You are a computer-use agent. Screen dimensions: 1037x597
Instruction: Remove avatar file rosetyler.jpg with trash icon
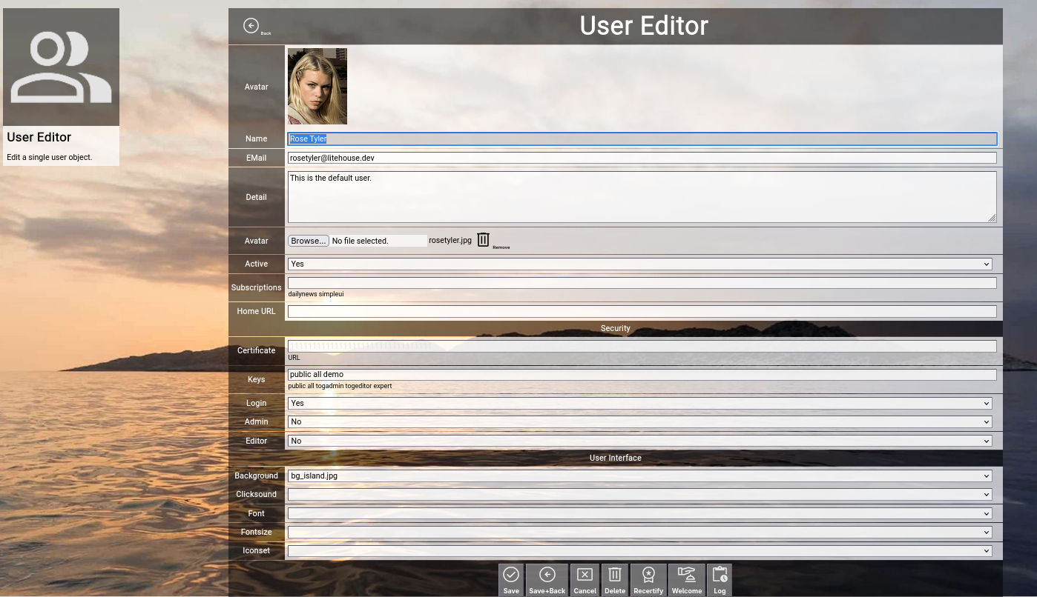484,240
